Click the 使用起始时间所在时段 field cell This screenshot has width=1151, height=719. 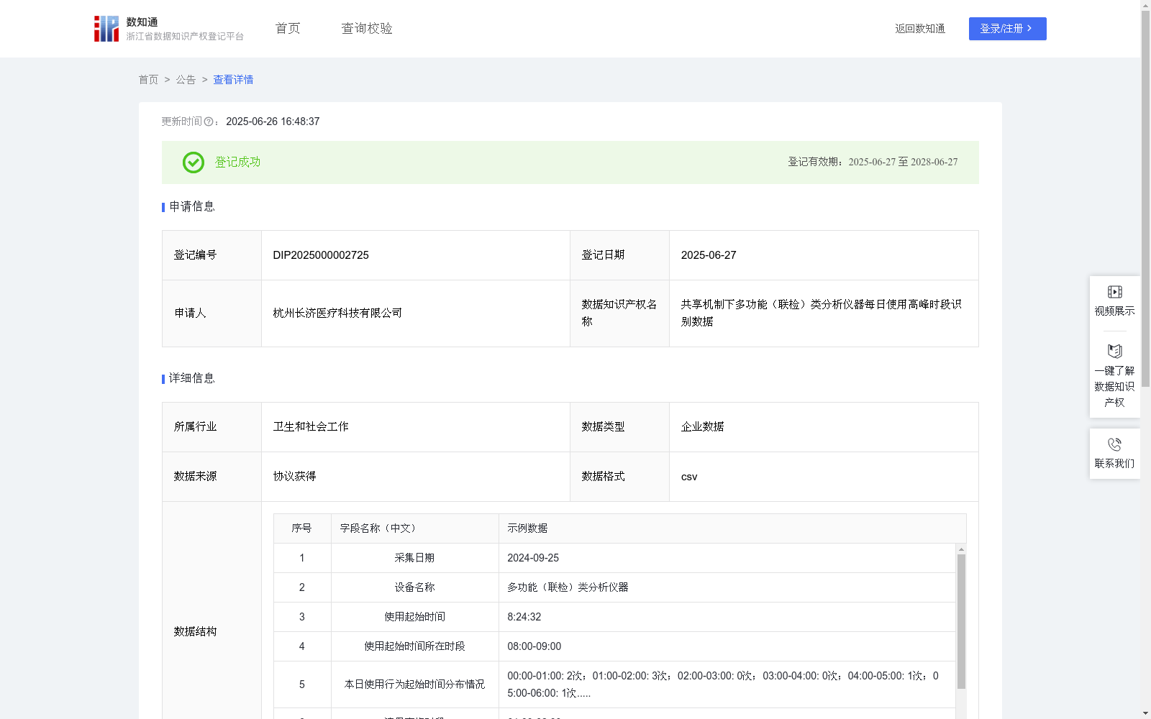pos(415,646)
